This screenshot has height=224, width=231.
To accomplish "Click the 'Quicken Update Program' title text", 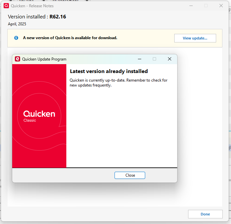I will coord(44,59).
